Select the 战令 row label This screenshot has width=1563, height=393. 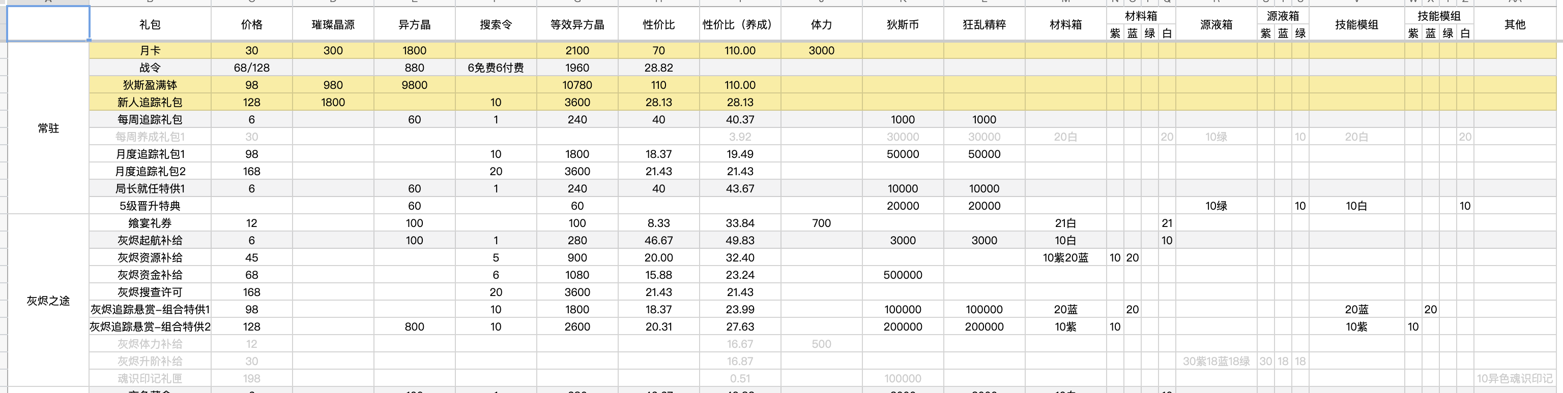click(x=150, y=68)
